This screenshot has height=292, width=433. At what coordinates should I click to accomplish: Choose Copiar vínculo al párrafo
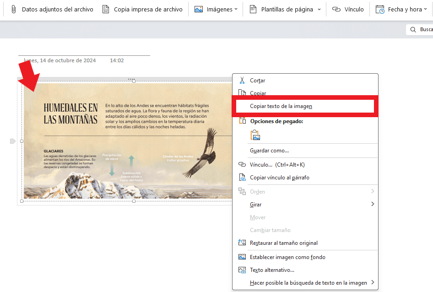coord(305,178)
